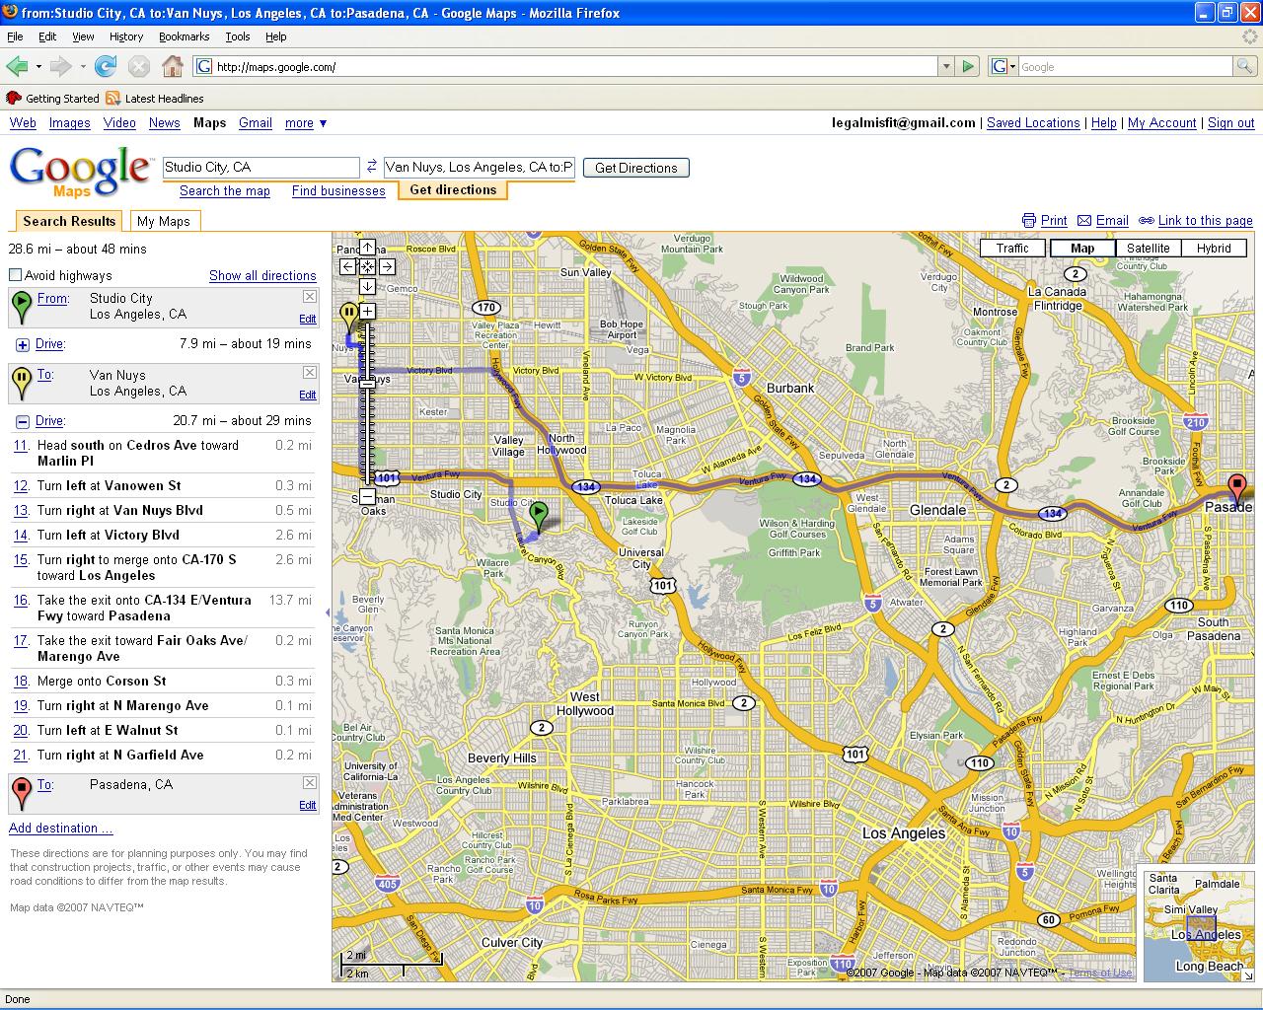Open Show all directions link

point(262,275)
